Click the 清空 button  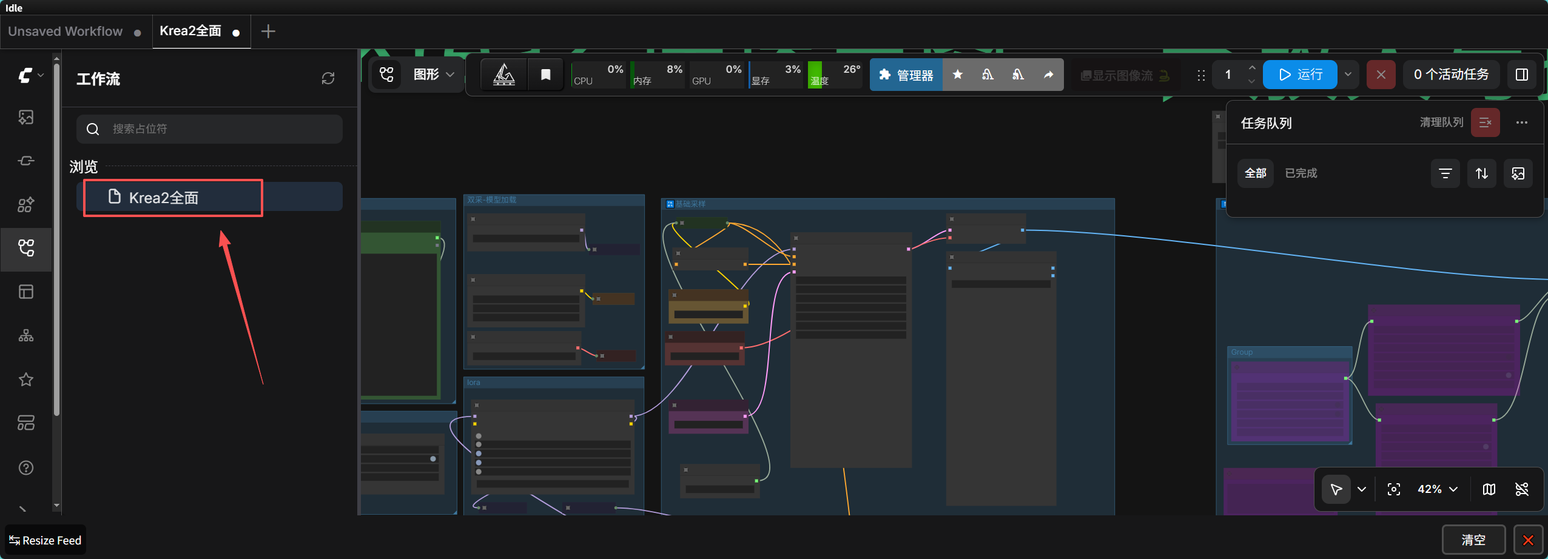click(1473, 540)
